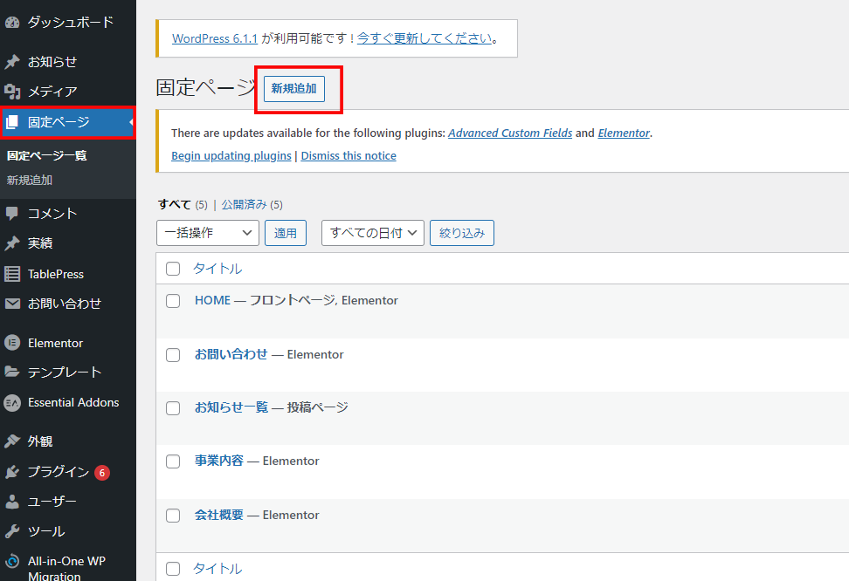Open the 一括操作 bulk actions dropdown
The height and width of the screenshot is (581, 849).
[x=208, y=233]
